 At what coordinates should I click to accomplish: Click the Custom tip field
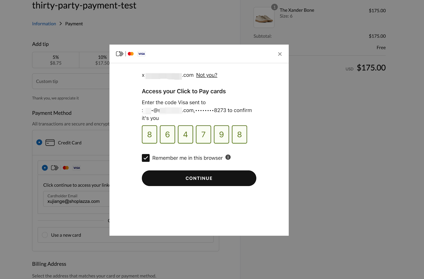pyautogui.click(x=71, y=81)
